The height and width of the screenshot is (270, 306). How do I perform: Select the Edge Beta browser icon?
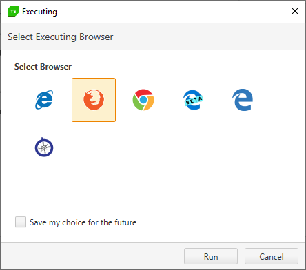point(193,100)
